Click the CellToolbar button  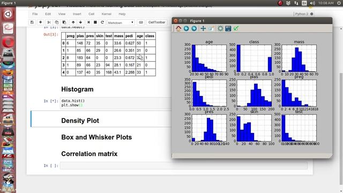(x=156, y=23)
